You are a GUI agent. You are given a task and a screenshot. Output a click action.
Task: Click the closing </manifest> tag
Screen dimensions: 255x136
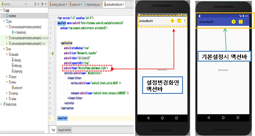[x=62, y=118]
